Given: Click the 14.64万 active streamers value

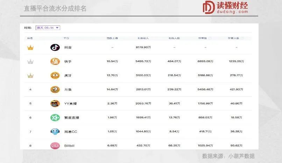Looking at the screenshot, I should tap(112, 89).
